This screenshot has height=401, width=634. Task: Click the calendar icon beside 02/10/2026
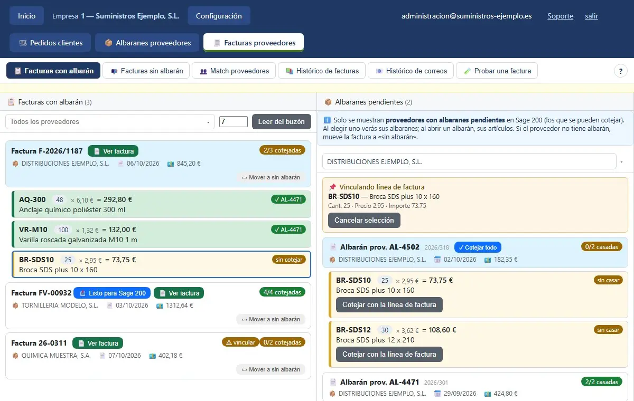coord(437,260)
